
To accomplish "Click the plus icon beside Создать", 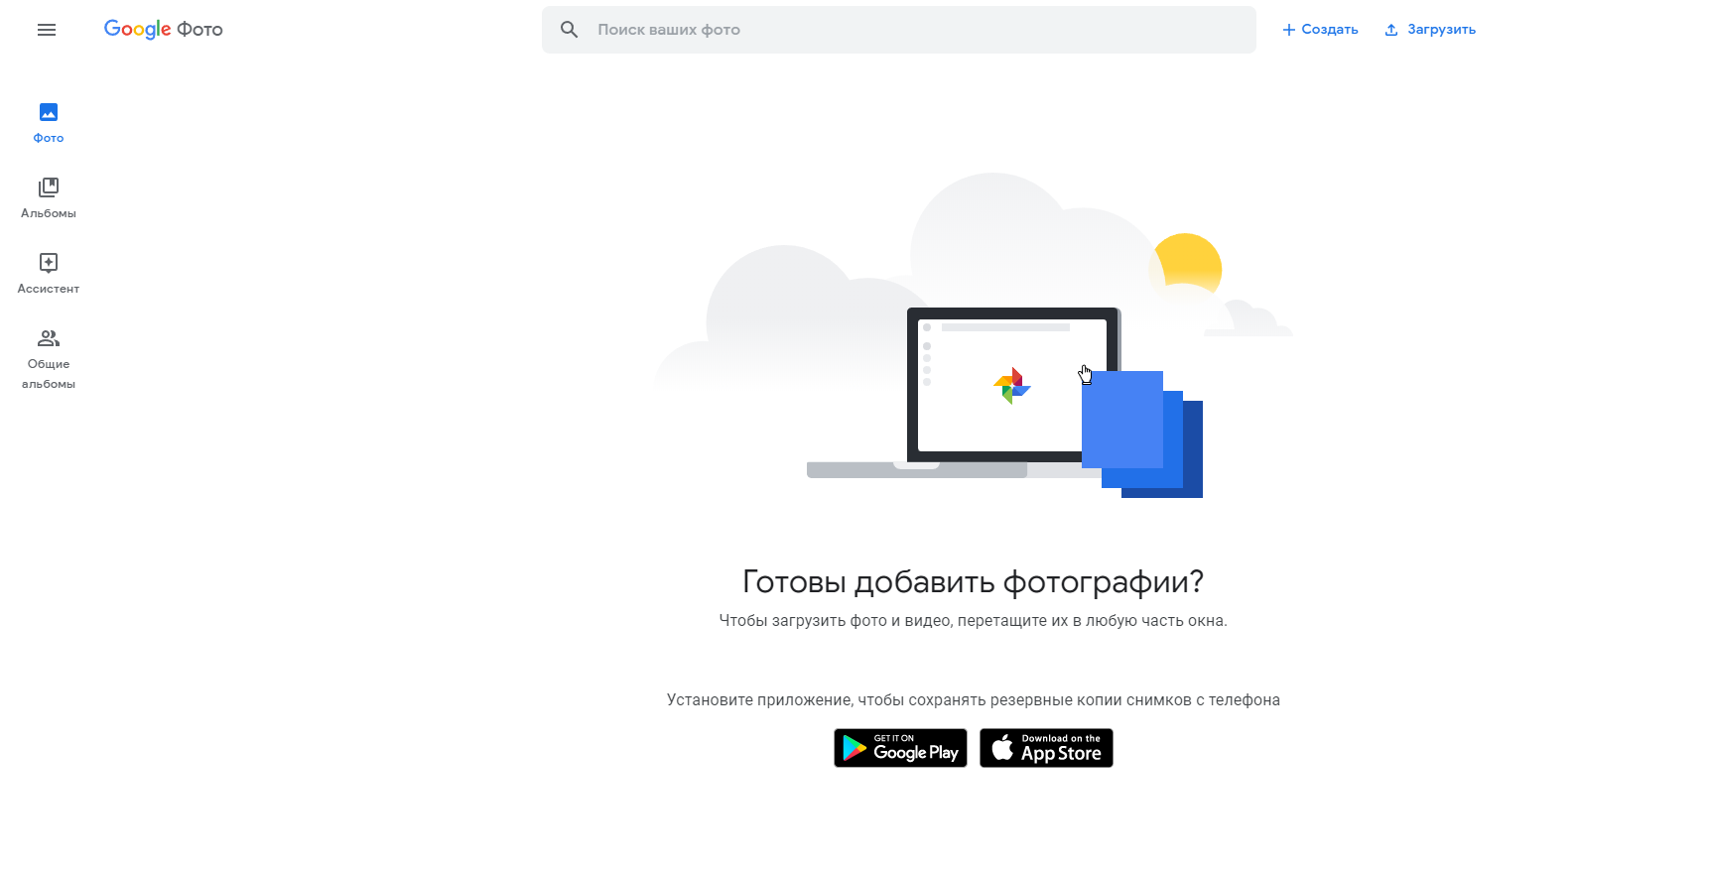I will [x=1289, y=30].
